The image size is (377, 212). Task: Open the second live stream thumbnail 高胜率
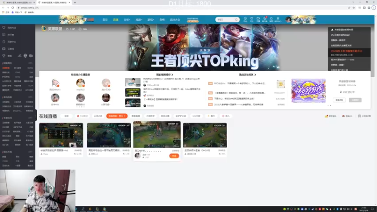point(109,135)
